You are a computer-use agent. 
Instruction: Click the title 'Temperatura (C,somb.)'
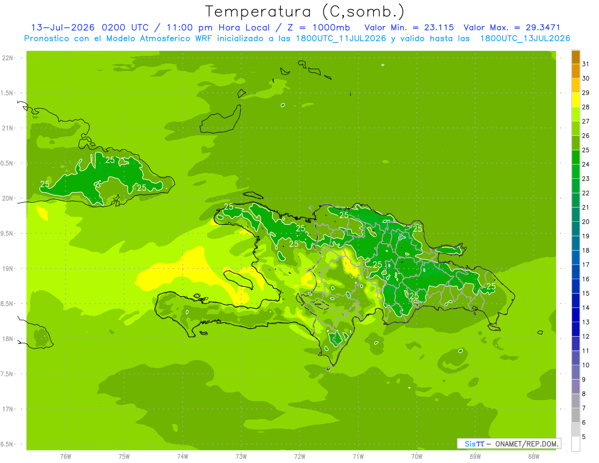point(305,11)
